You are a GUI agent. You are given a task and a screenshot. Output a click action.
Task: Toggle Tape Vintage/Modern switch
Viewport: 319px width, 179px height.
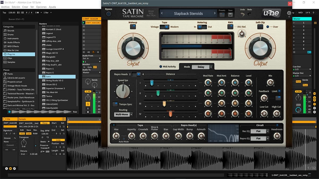point(164,27)
